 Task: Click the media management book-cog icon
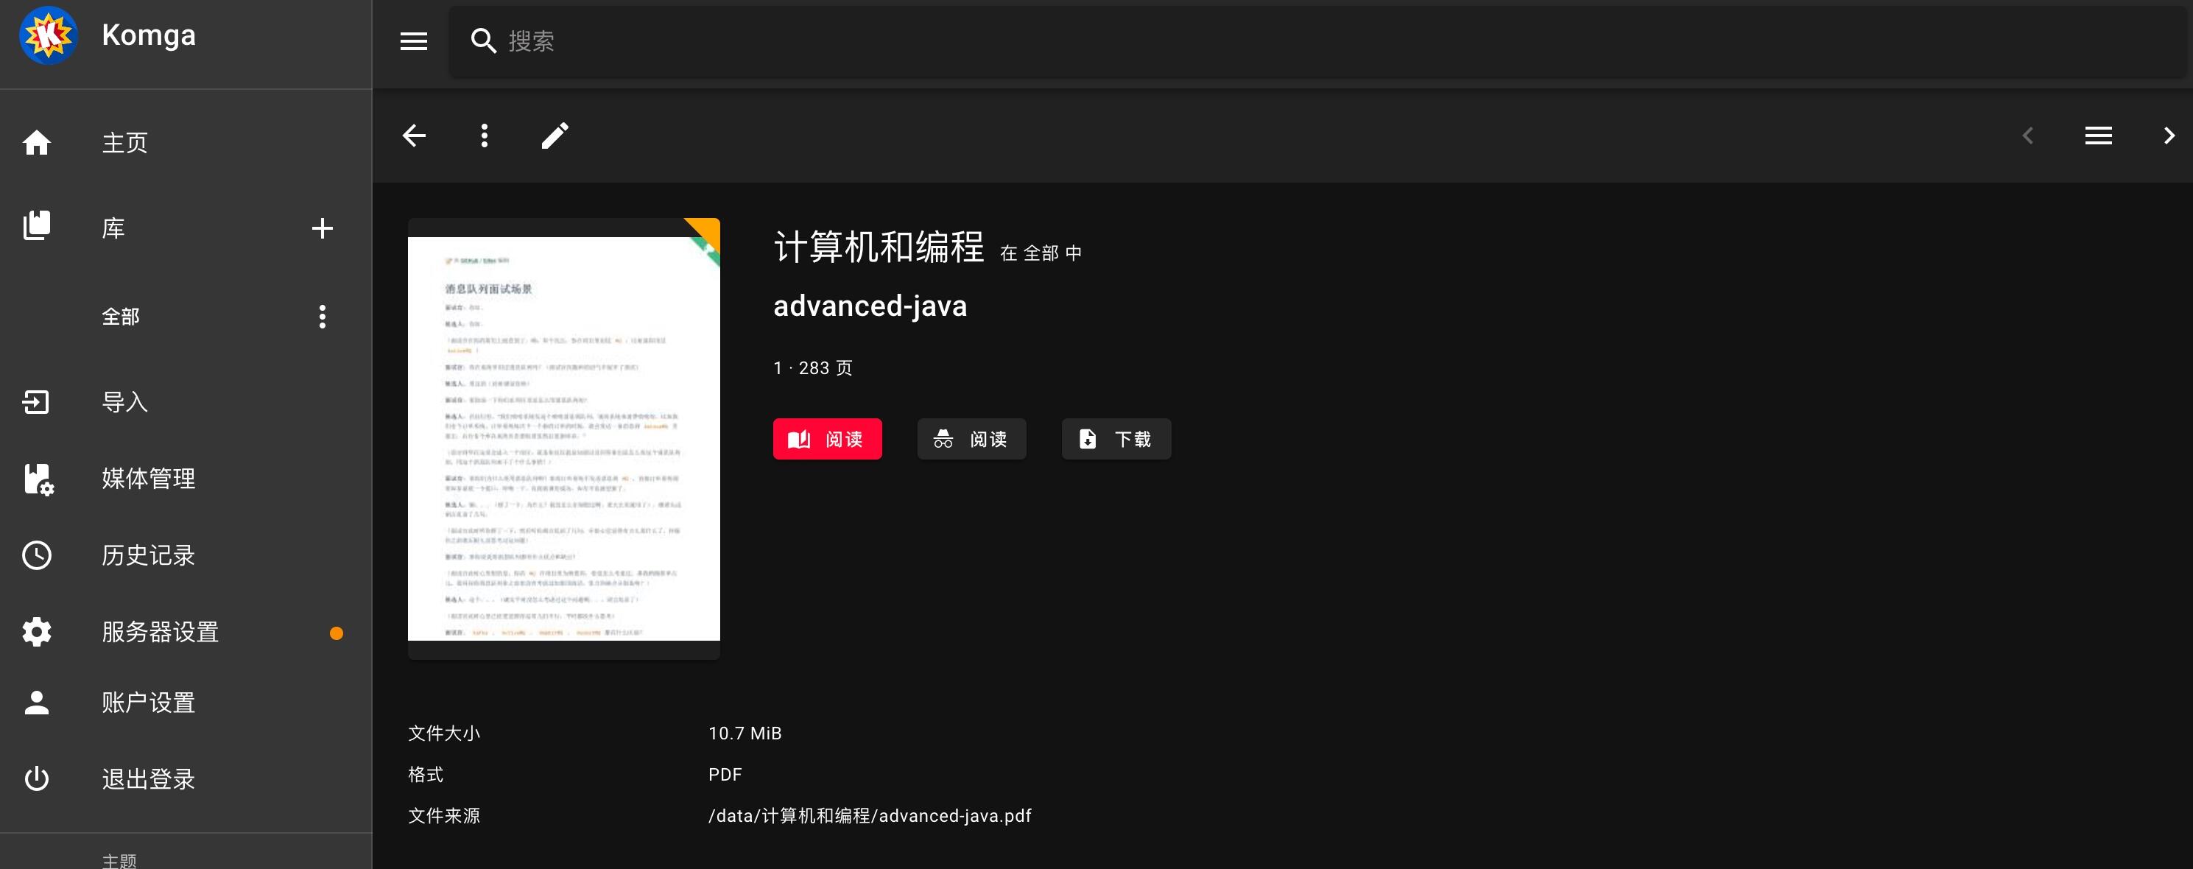click(x=38, y=480)
